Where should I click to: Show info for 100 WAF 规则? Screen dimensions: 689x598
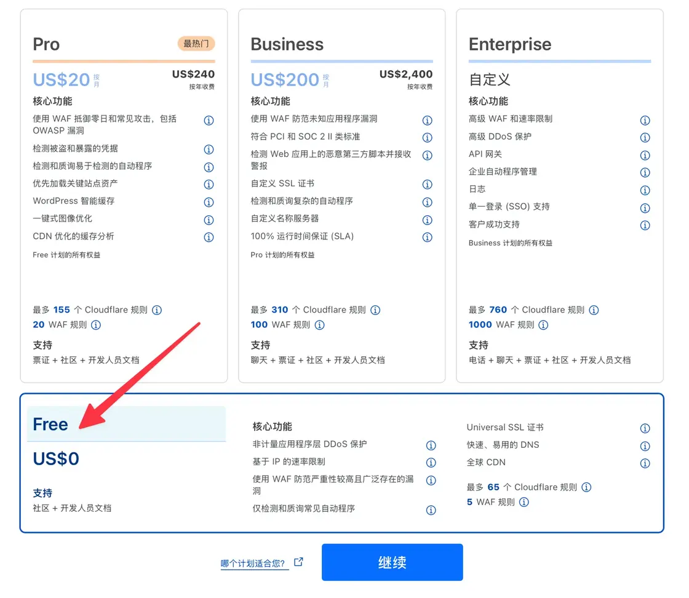319,325
